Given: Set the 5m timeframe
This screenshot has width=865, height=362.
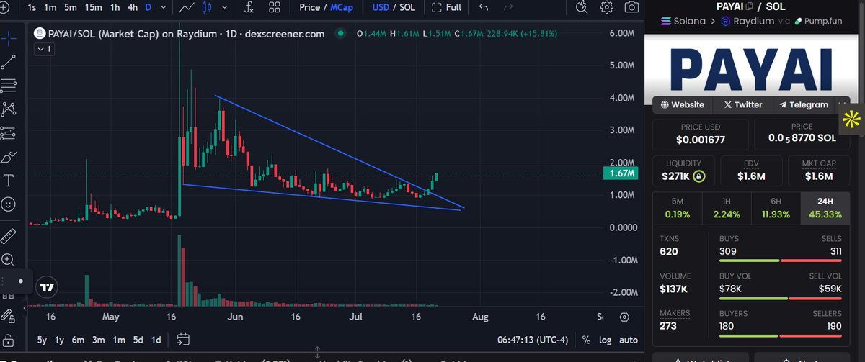Looking at the screenshot, I should [71, 7].
